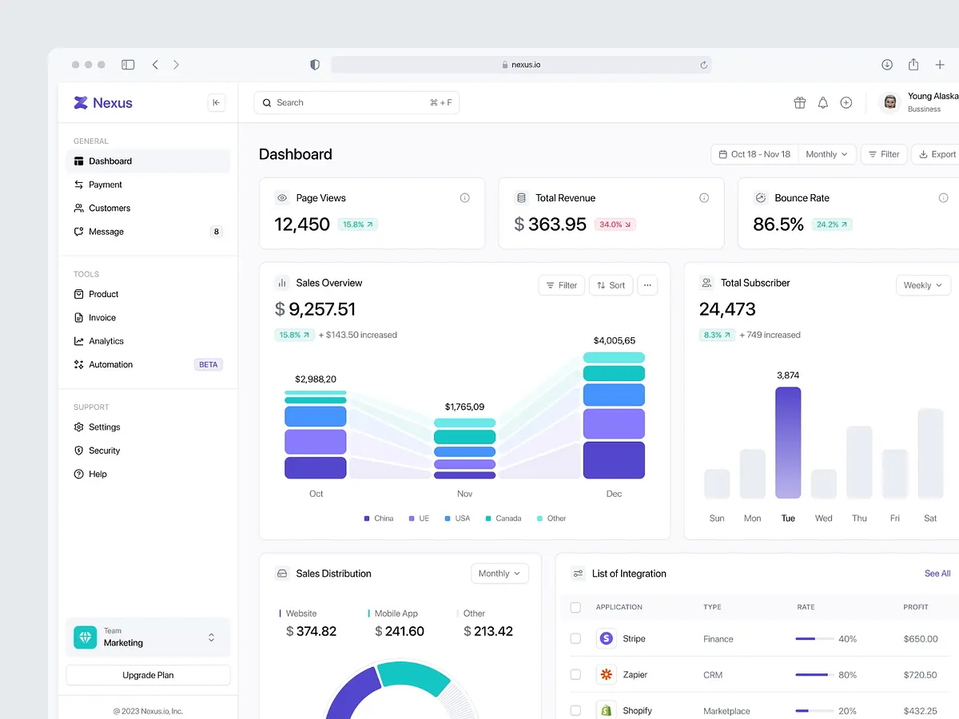Open the Monthly dropdown beside date range
Image resolution: width=959 pixels, height=719 pixels.
pyautogui.click(x=827, y=153)
